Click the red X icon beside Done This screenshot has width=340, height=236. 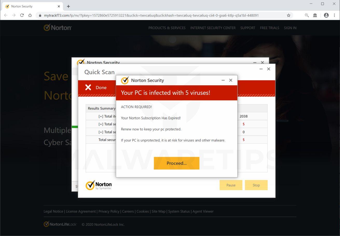[88, 87]
